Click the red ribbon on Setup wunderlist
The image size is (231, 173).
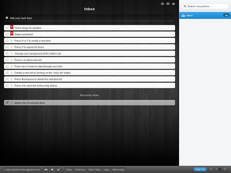tap(12, 34)
